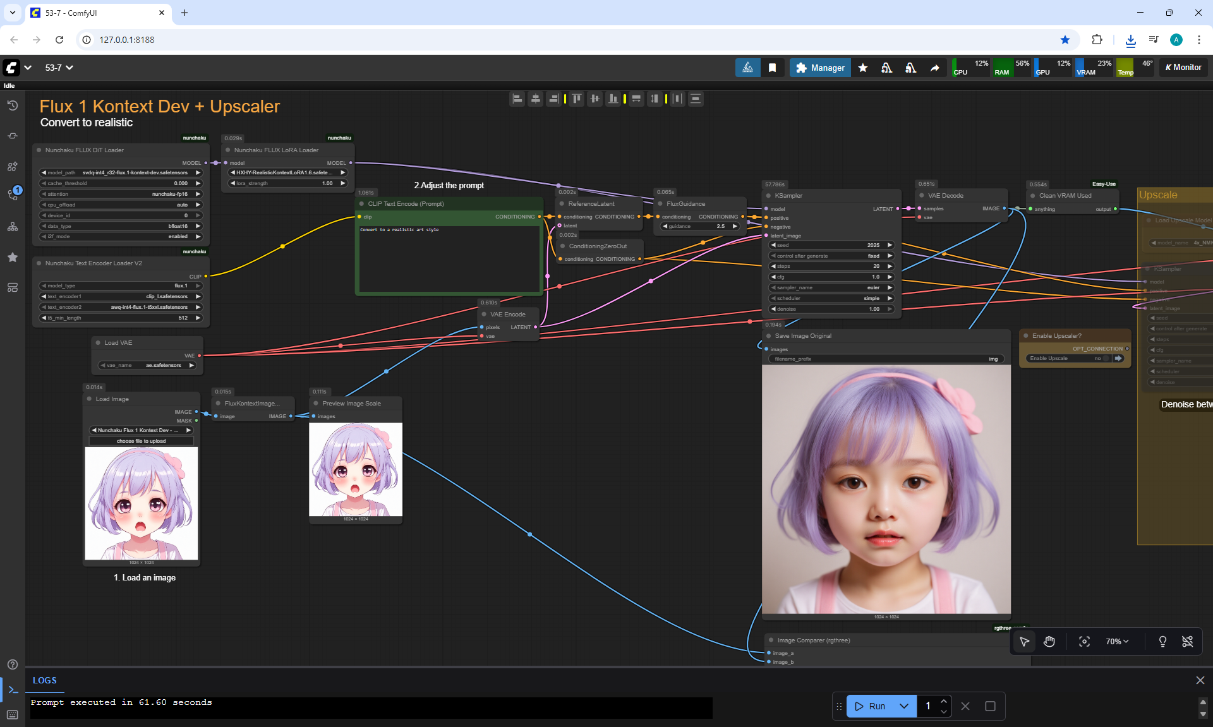Click the K Monitor button

(1183, 68)
